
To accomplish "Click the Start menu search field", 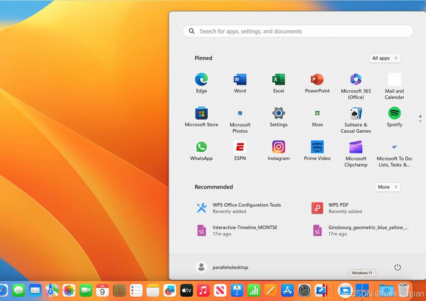I will click(298, 31).
